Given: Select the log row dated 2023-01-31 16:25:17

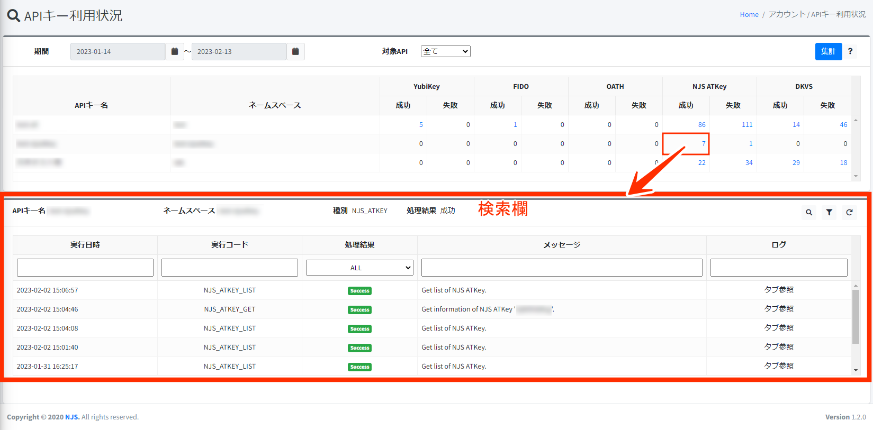Looking at the screenshot, I should click(432, 367).
